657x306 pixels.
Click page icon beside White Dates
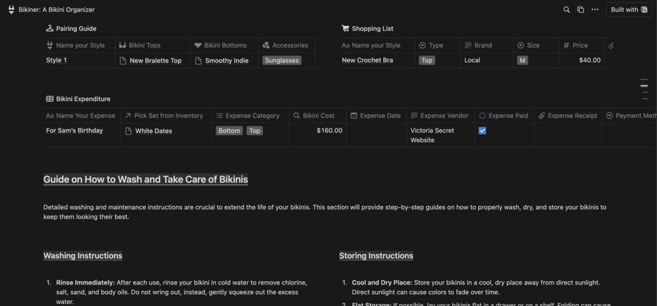[129, 131]
